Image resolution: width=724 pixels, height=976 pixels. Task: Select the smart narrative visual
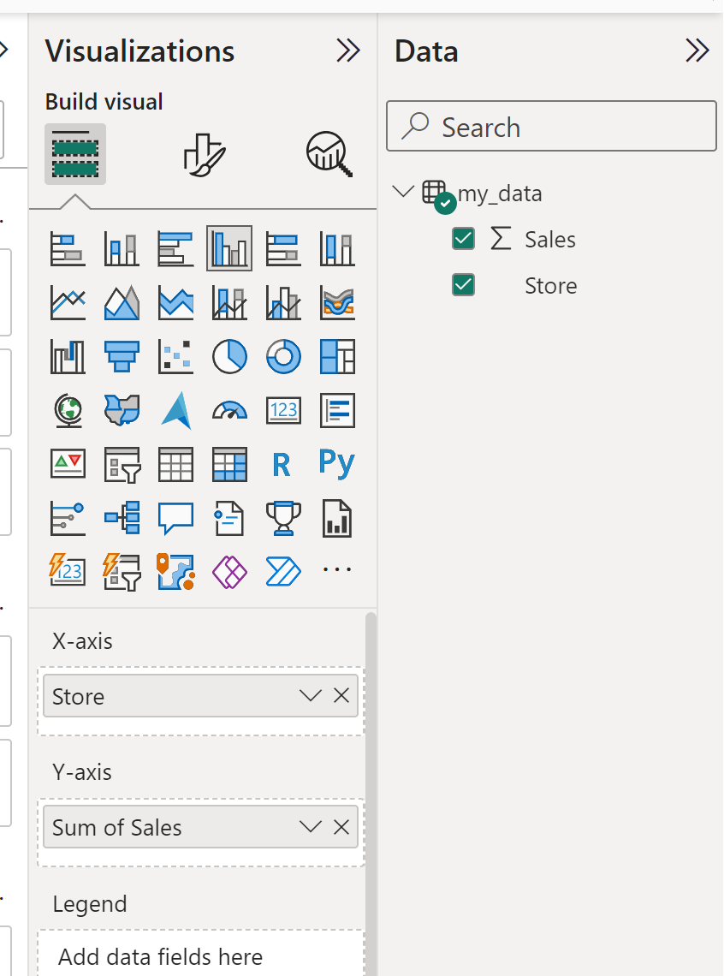point(229,519)
